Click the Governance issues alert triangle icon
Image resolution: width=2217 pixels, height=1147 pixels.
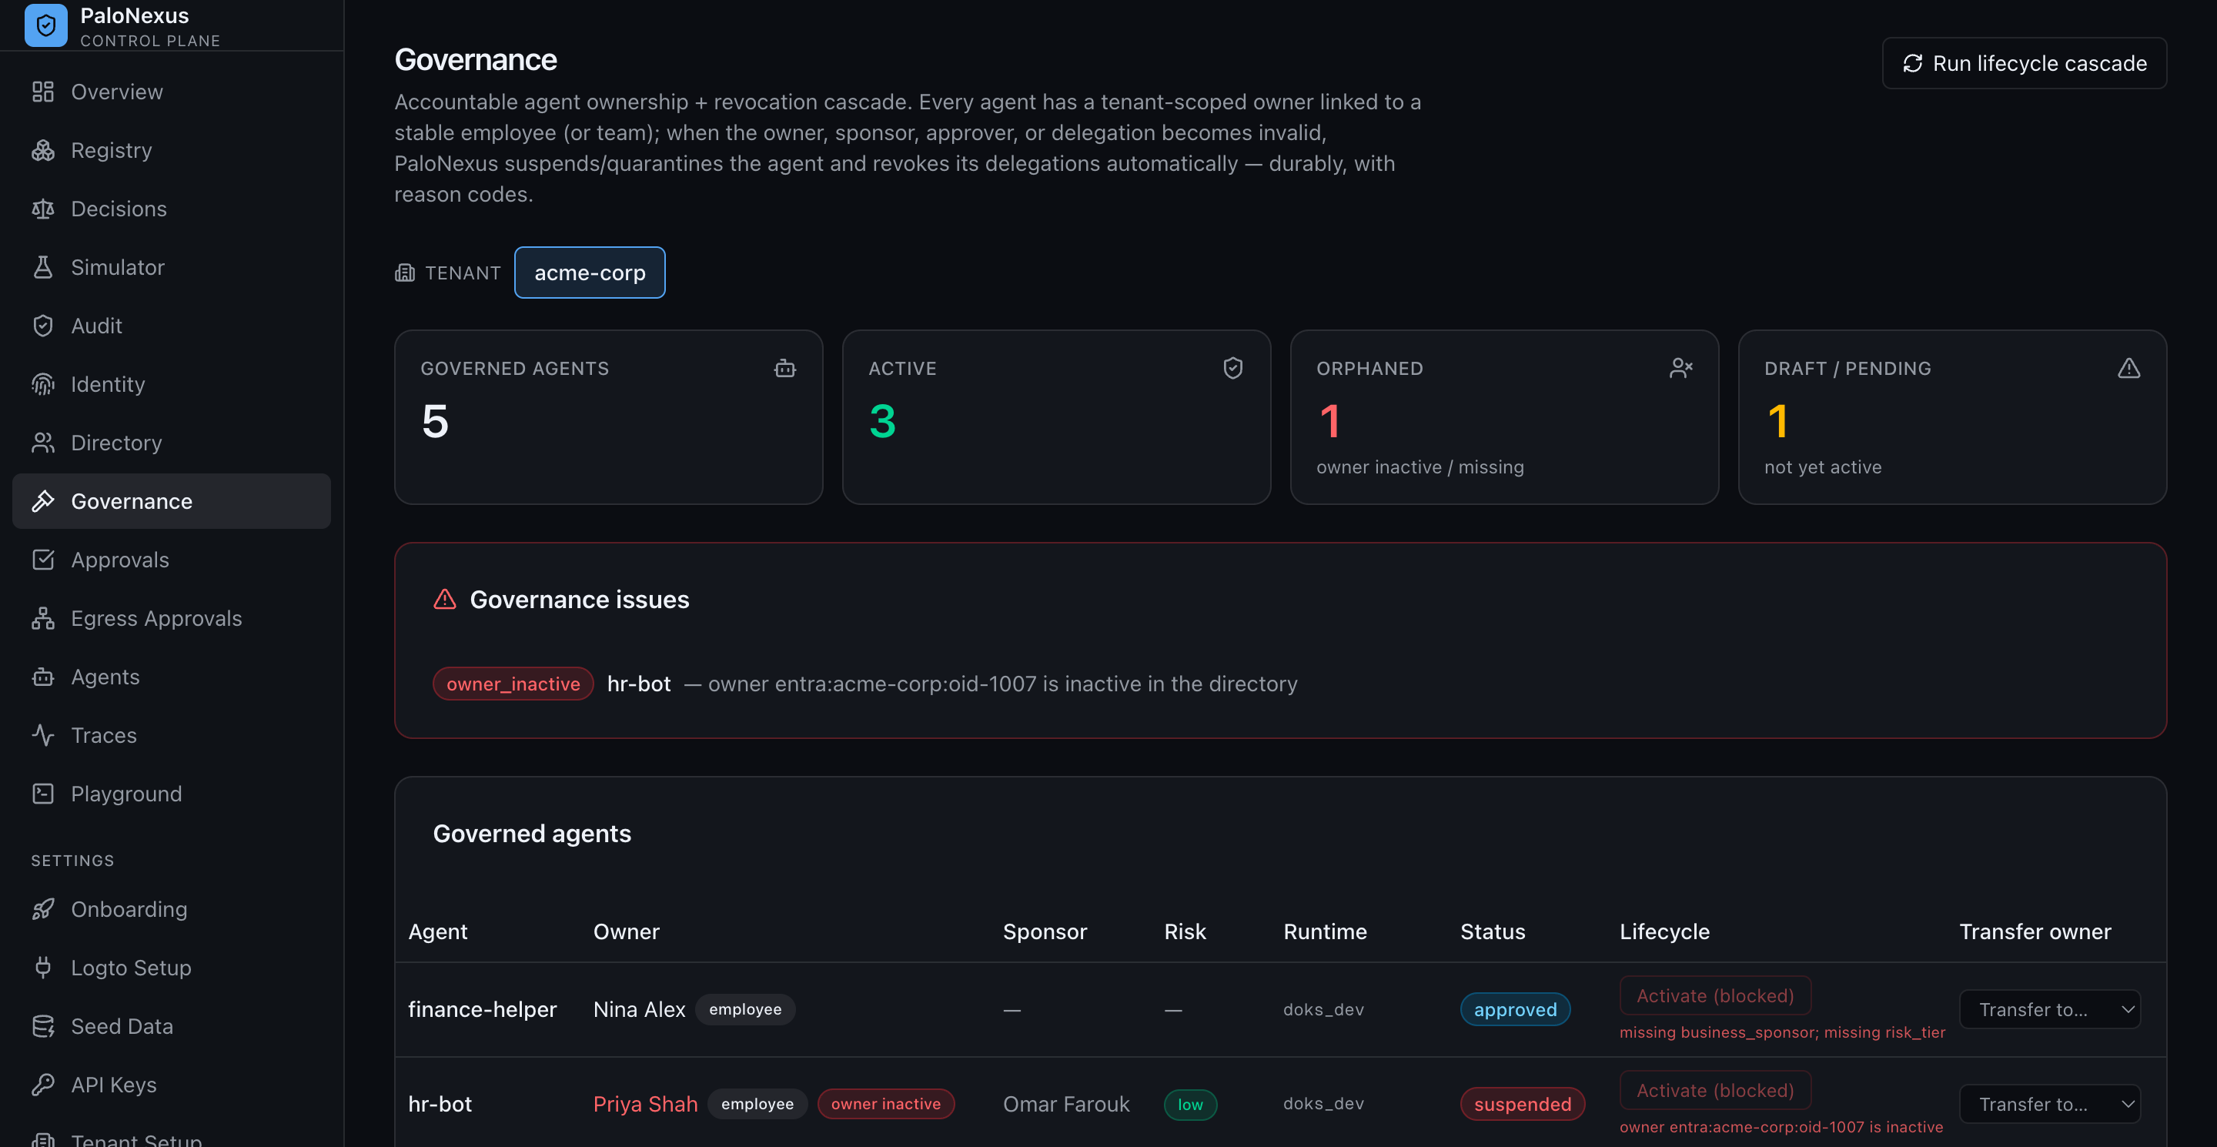point(445,599)
